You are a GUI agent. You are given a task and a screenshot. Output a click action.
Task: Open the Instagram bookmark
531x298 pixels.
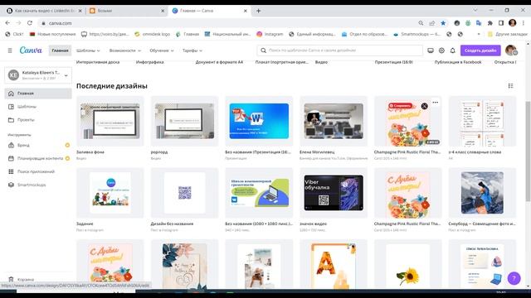(x=270, y=34)
